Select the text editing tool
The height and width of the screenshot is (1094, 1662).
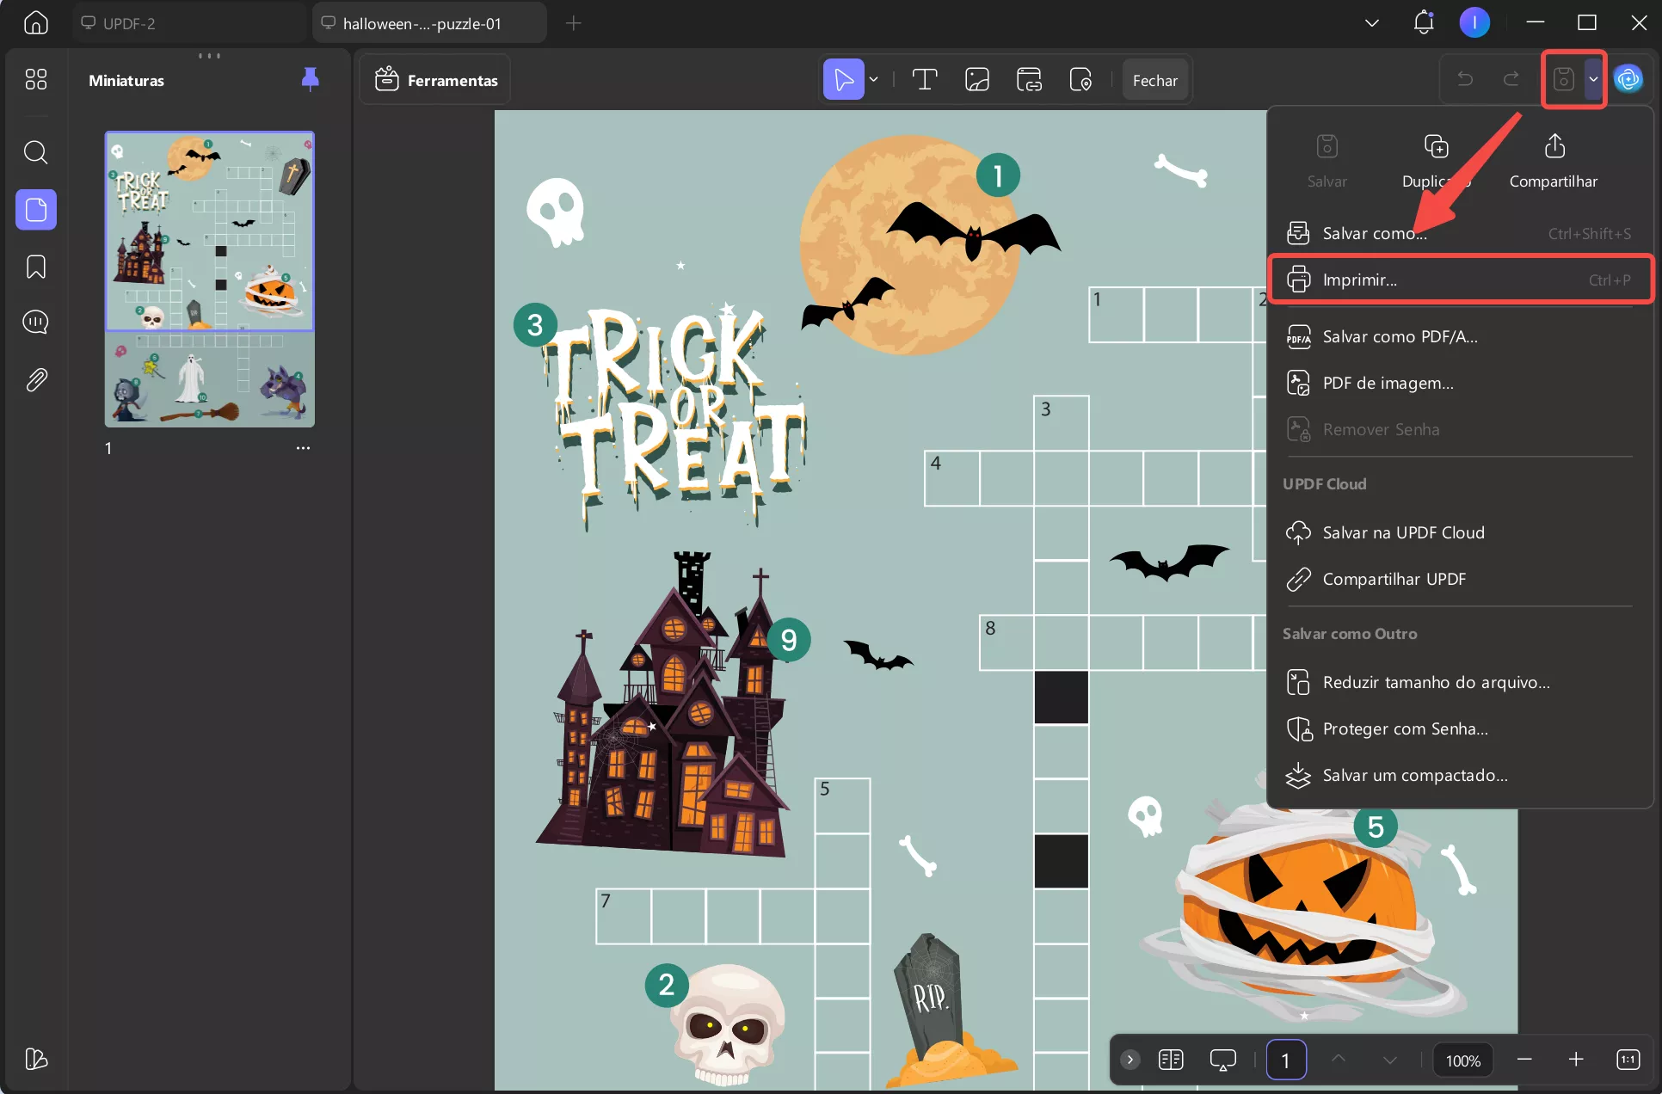[925, 80]
